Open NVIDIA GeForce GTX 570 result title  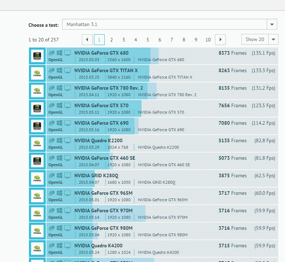pyautogui.click(x=101, y=106)
